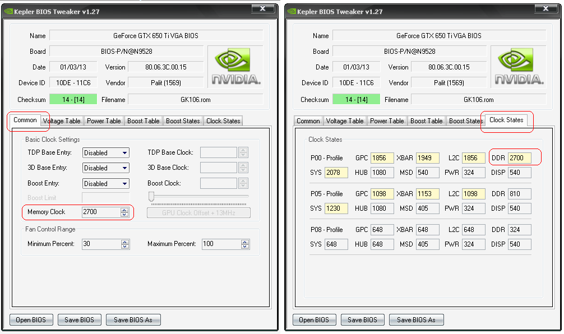The image size is (564, 334).
Task: Click Save BIOS in the right window
Action: pyautogui.click(x=362, y=319)
